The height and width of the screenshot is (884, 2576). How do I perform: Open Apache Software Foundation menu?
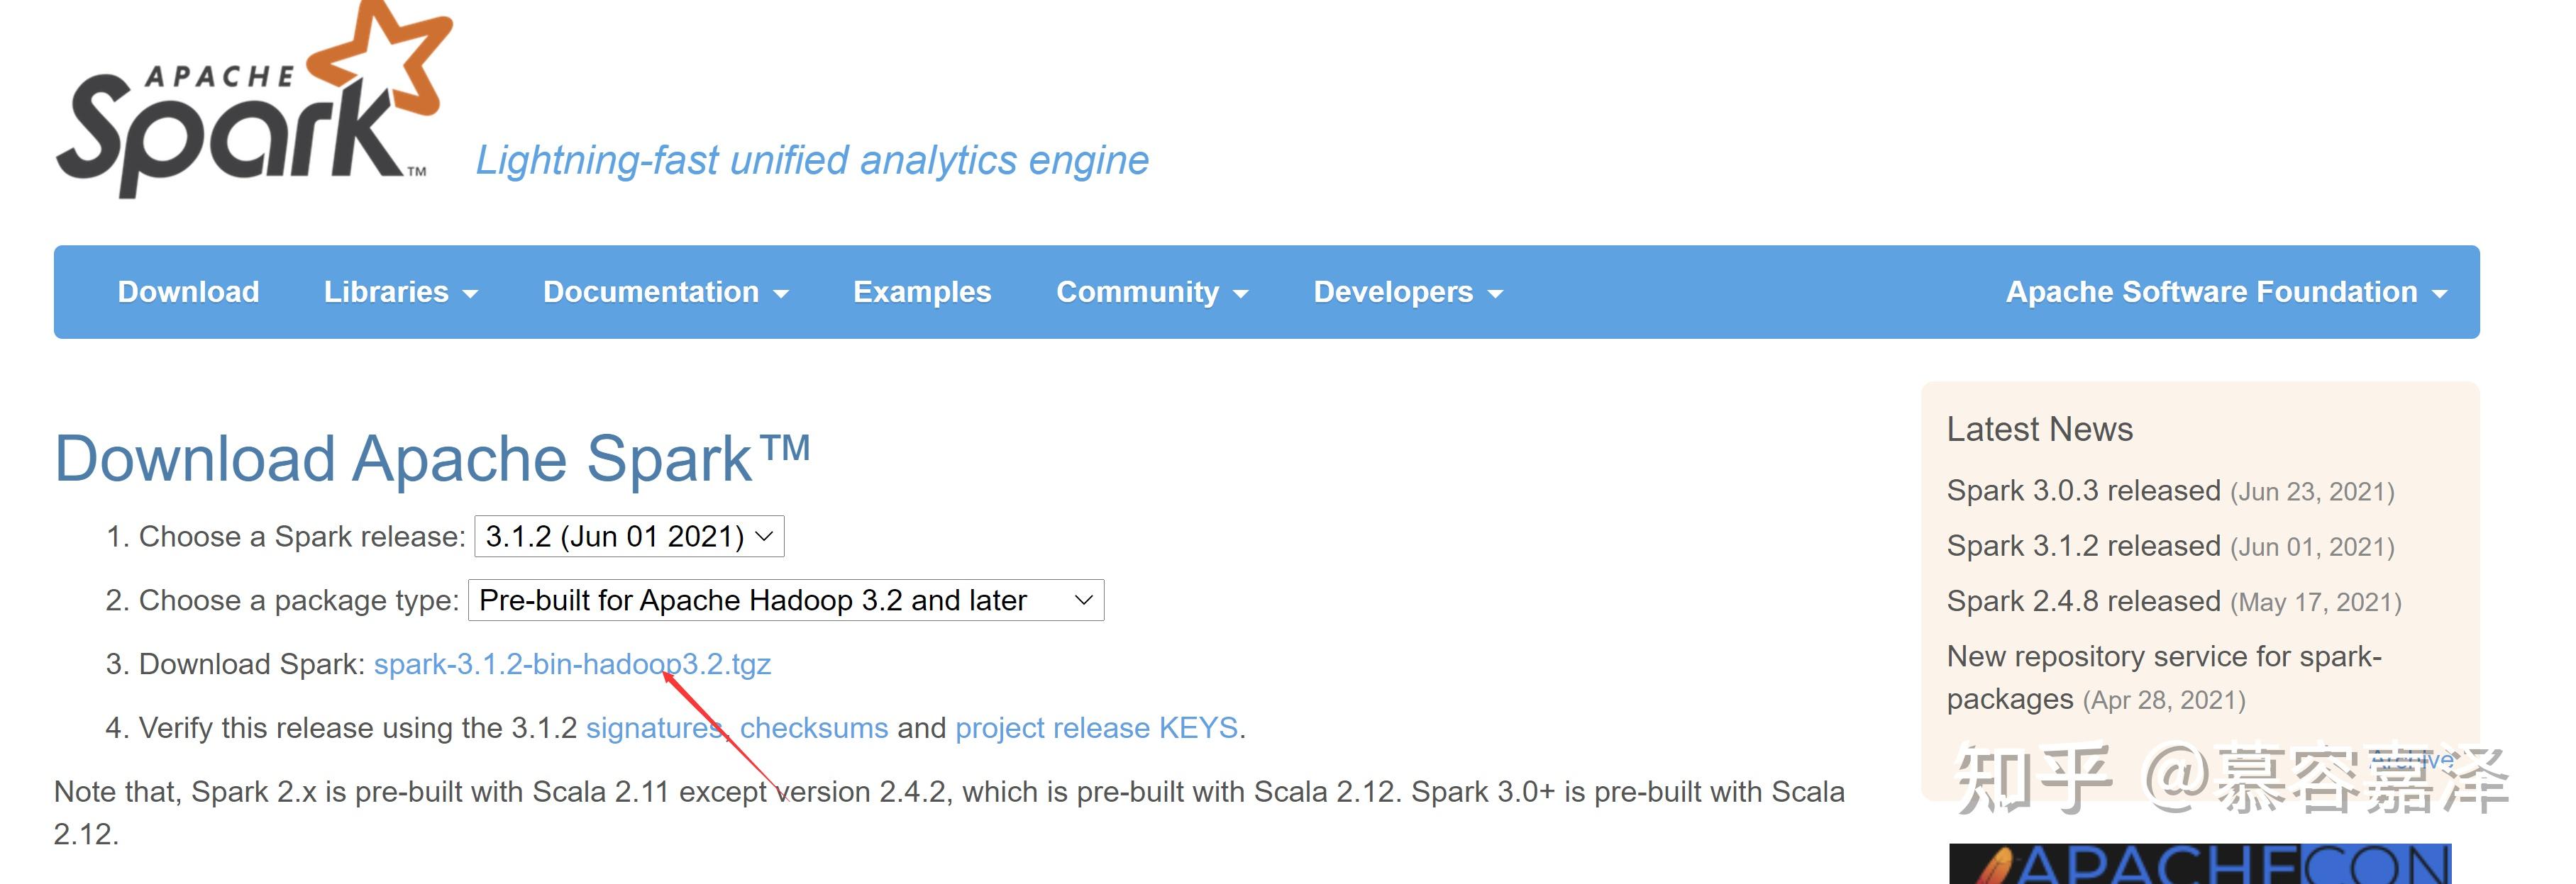(2225, 291)
